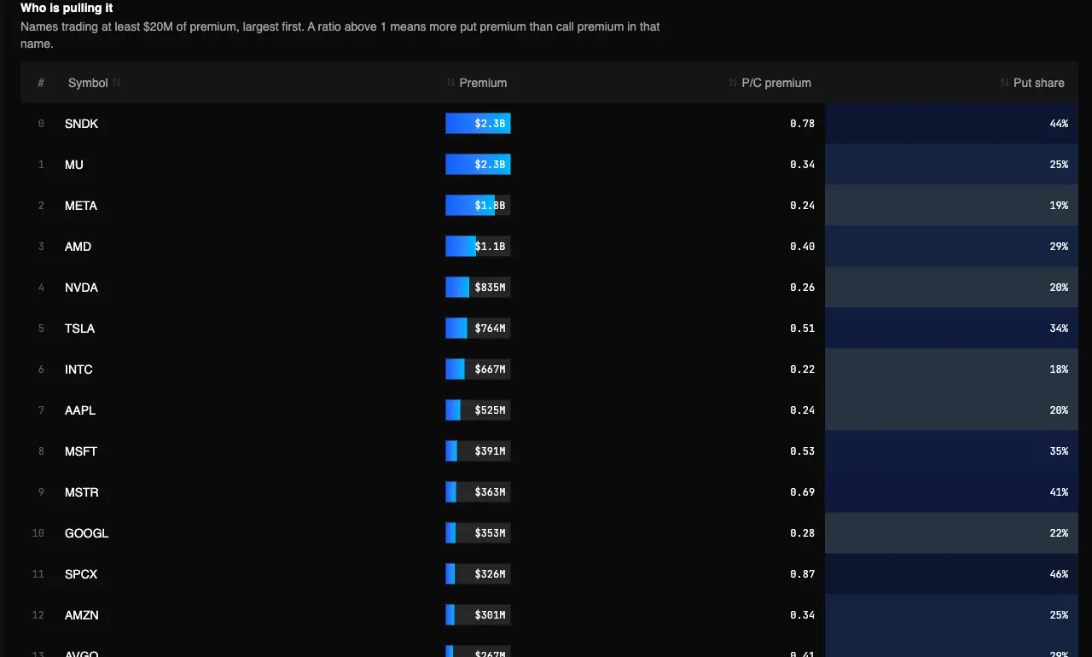1092x657 pixels.
Task: Click the MSTR symbol
Action: click(81, 492)
